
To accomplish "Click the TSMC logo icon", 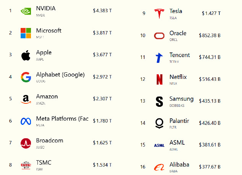I will click(x=26, y=165).
